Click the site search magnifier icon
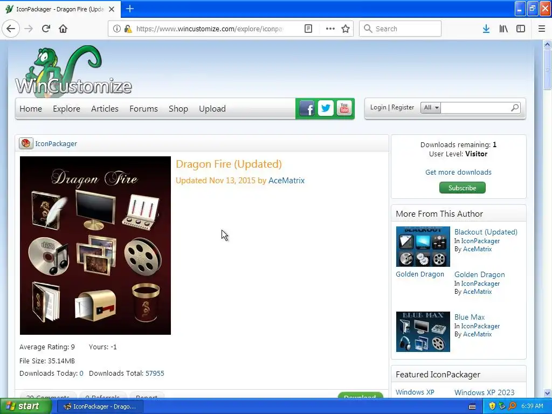The height and width of the screenshot is (414, 552). [515, 107]
